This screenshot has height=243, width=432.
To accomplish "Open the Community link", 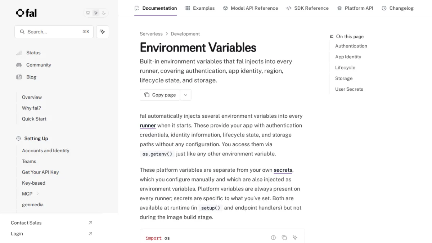I will (x=39, y=65).
